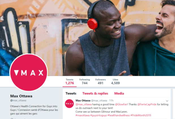175x119 pixels.
Task: Select the Tweets timeline tab
Action: 71,93
